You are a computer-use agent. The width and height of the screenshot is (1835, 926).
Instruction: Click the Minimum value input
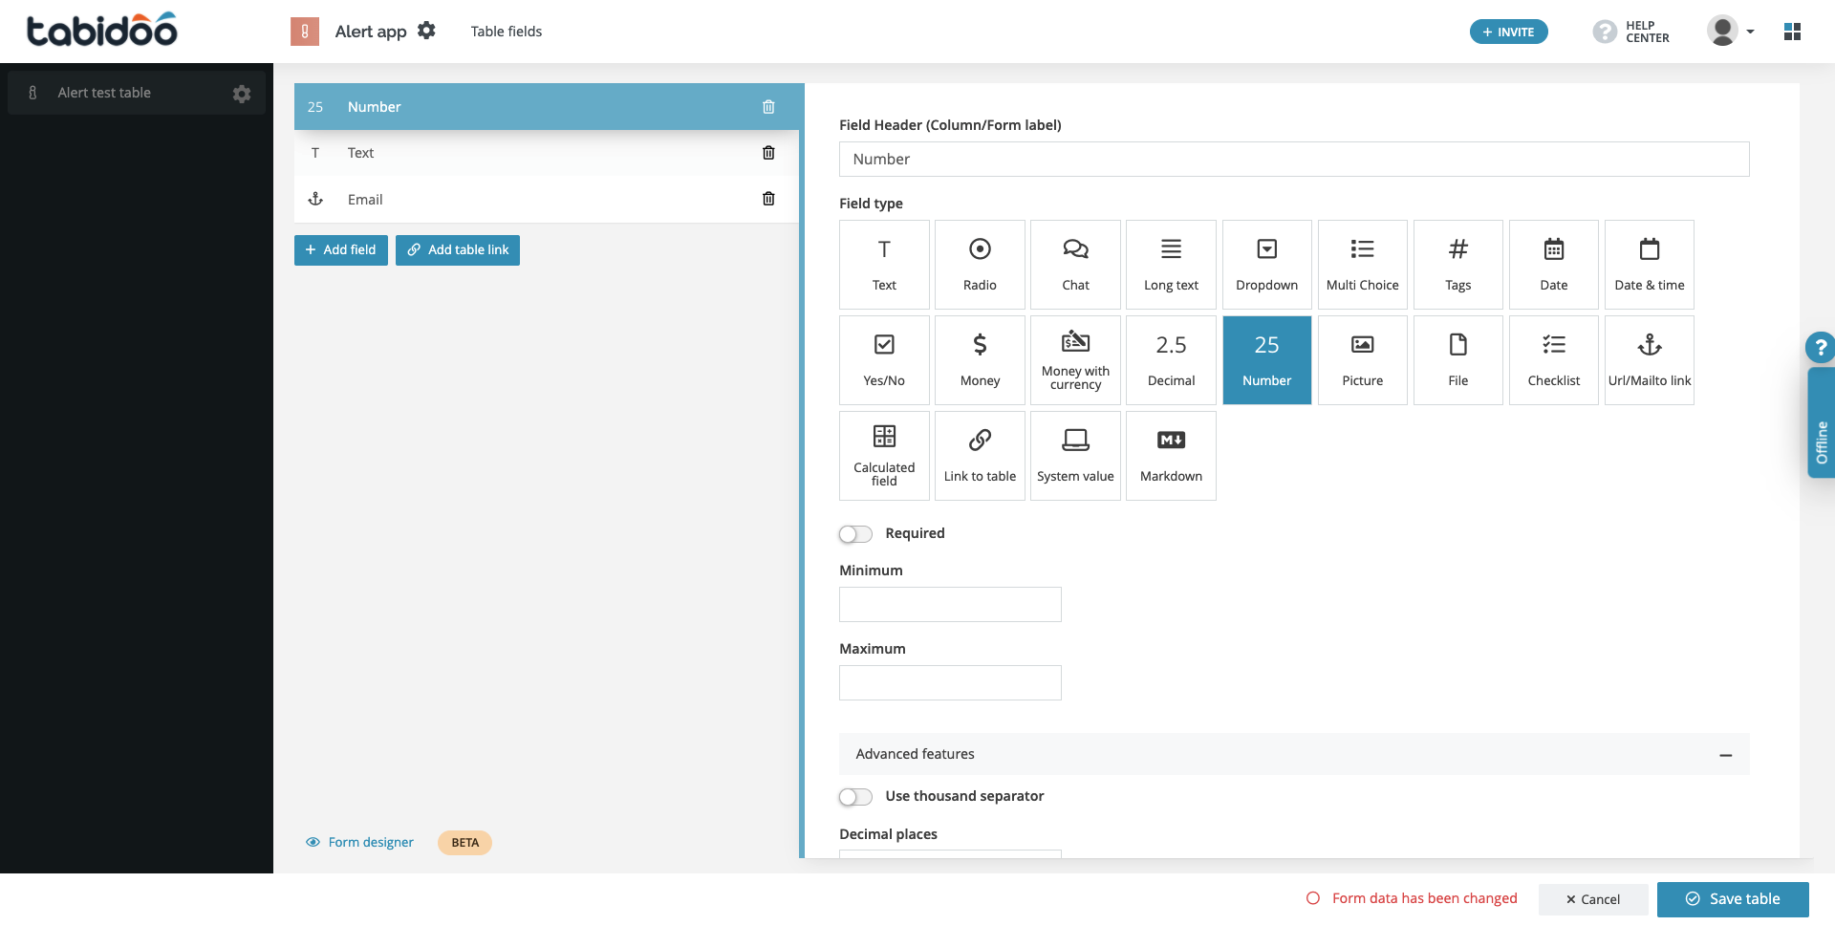click(x=950, y=605)
